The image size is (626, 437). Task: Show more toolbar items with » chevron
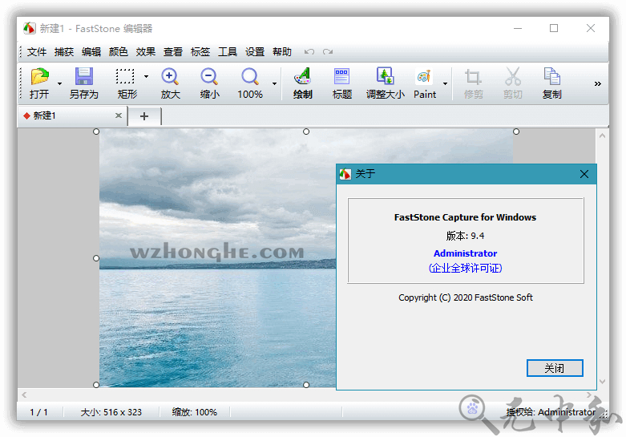pos(598,83)
